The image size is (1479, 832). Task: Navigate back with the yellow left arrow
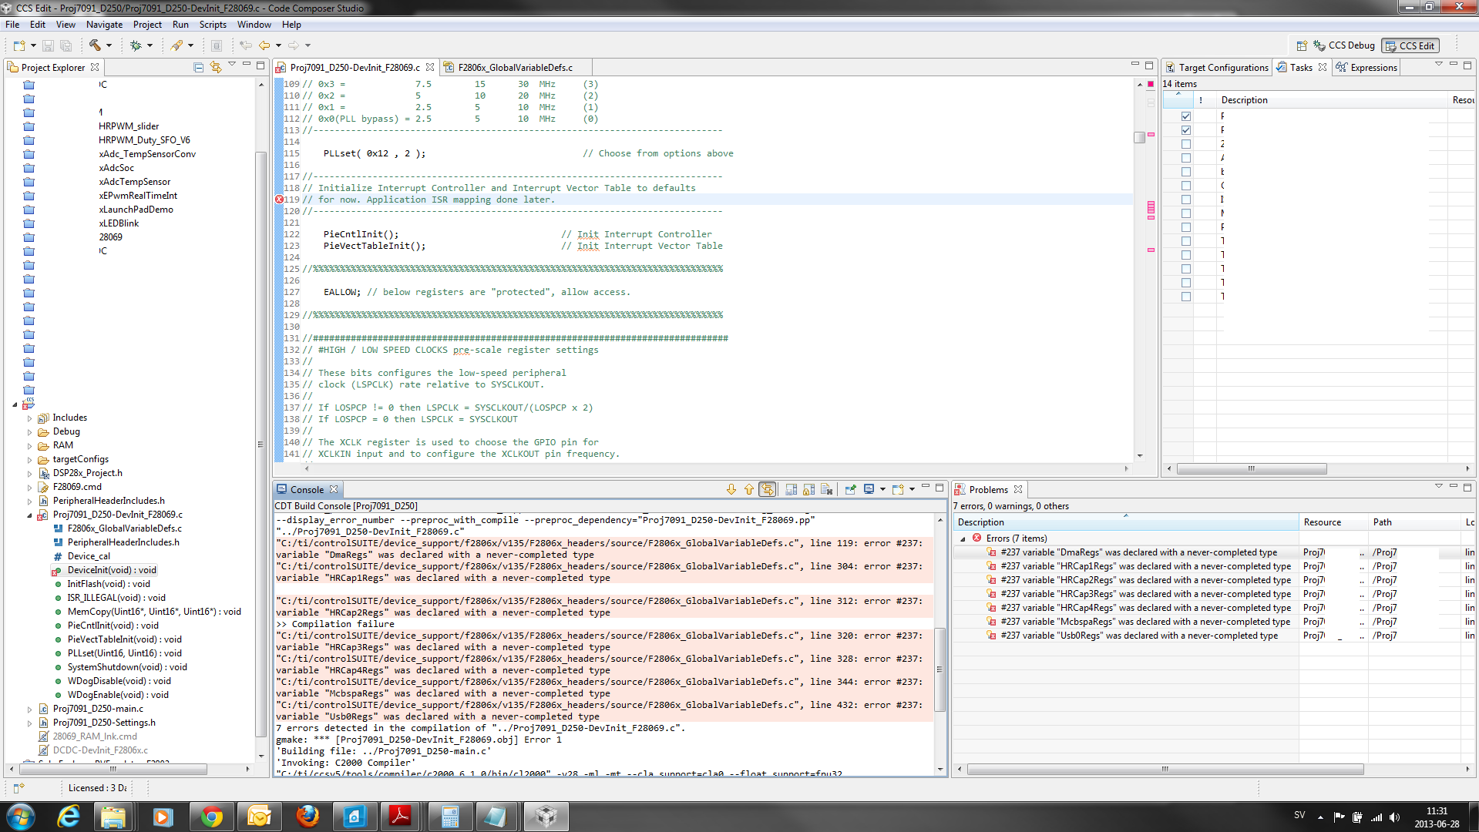[x=264, y=45]
